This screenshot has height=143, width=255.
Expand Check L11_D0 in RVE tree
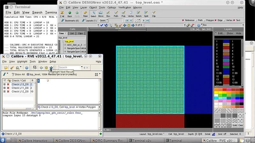pyautogui.click(x=4, y=88)
